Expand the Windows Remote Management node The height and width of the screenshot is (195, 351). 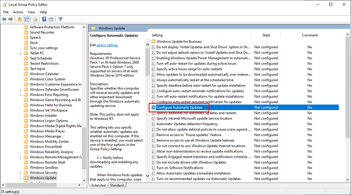point(20,157)
